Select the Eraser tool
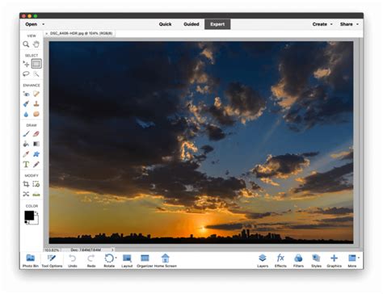This screenshot has width=383, height=294. coord(36,134)
